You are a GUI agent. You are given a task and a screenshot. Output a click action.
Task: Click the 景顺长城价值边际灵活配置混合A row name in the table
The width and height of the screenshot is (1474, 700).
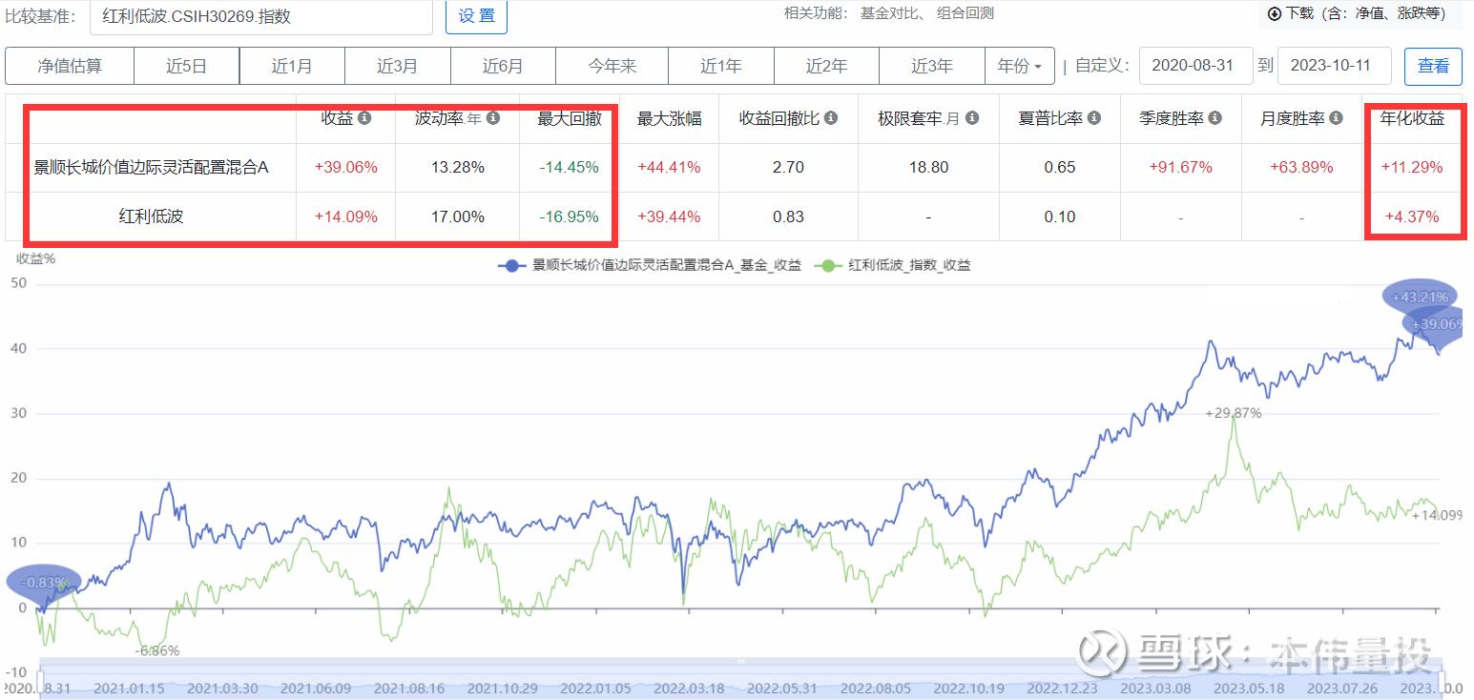coord(151,168)
